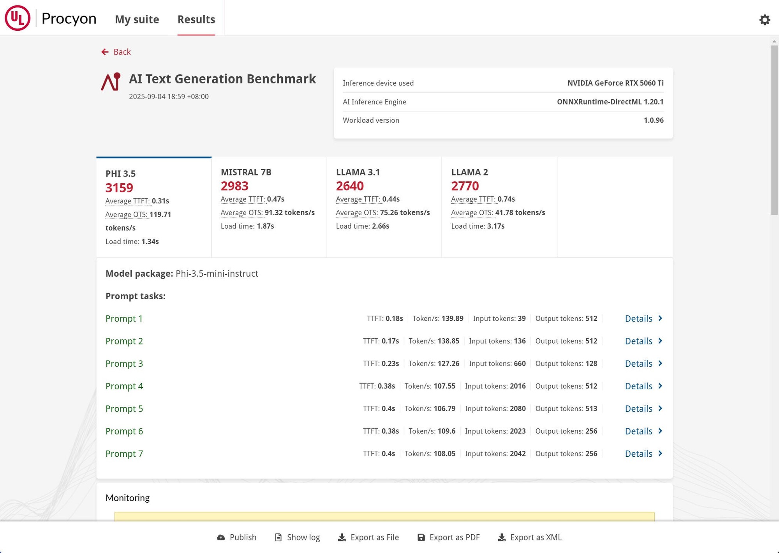
Task: Select the LLAMA 3.1 results card
Action: (x=384, y=207)
